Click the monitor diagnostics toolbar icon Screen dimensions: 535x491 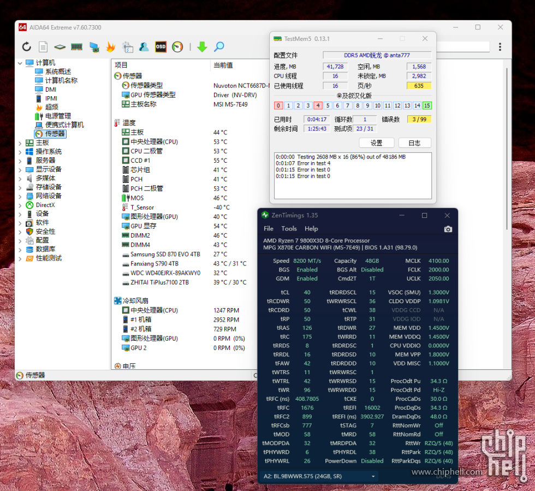tap(94, 47)
